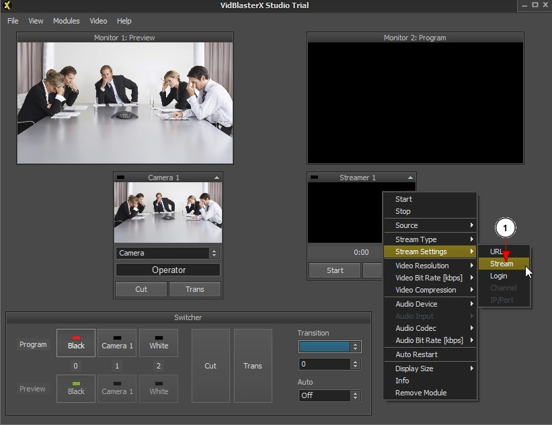The width and height of the screenshot is (552, 425).
Task: Toggle the Auto Restart option
Action: tap(430, 354)
